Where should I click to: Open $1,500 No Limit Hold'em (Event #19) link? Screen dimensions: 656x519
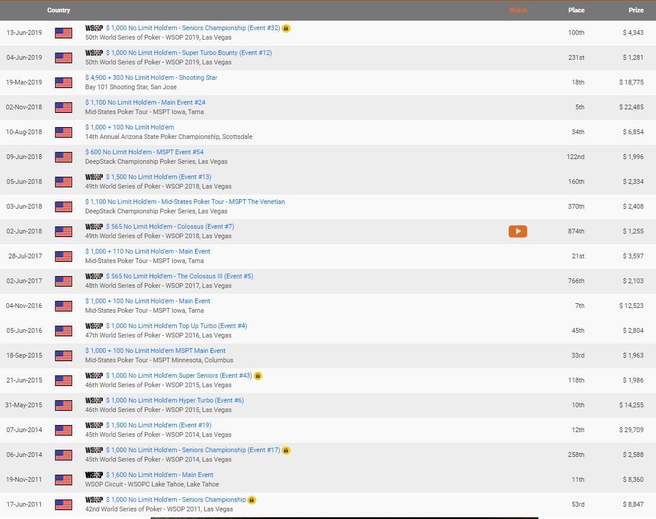pos(159,426)
